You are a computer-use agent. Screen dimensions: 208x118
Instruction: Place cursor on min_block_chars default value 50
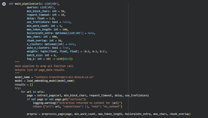[x=63, y=12]
